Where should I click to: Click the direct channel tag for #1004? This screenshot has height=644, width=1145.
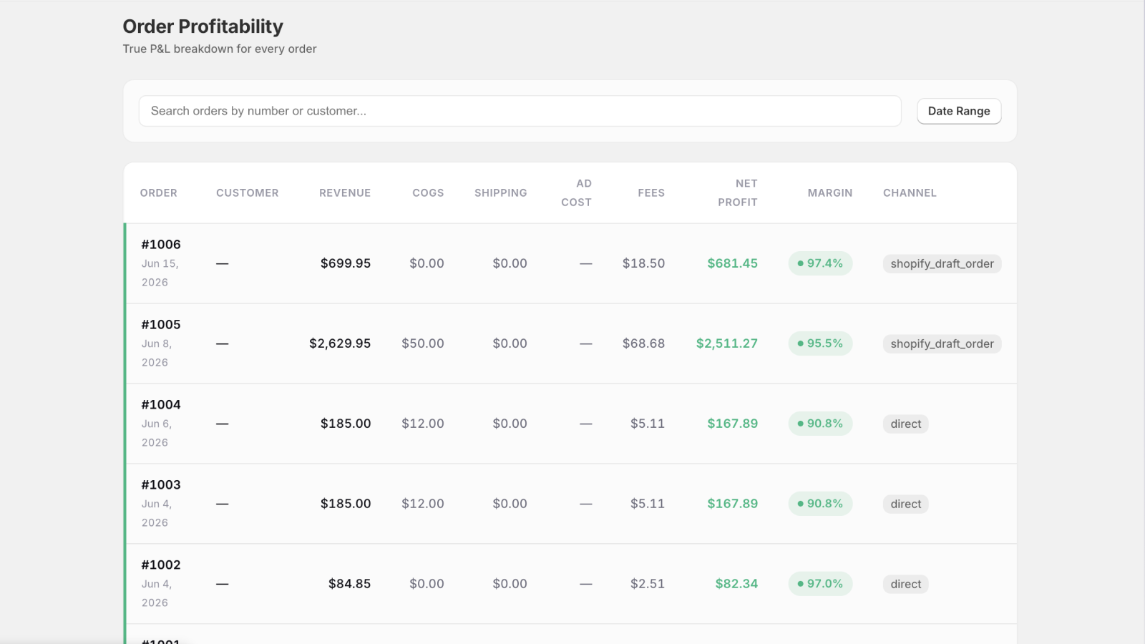point(905,424)
